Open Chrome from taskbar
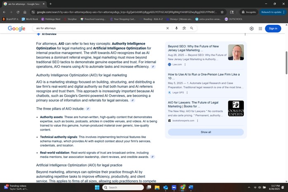This screenshot has height=192, width=288. point(182,187)
